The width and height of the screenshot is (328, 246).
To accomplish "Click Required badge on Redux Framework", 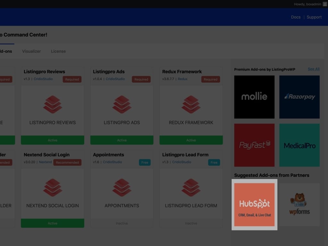I will [210, 79].
